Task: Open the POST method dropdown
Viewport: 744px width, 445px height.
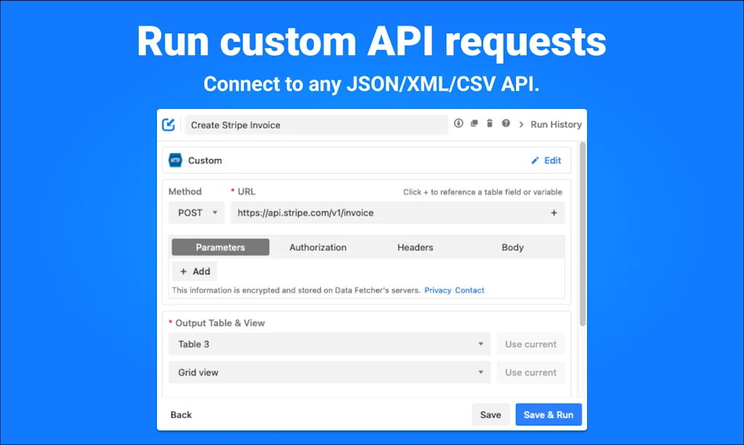Action: coord(196,212)
